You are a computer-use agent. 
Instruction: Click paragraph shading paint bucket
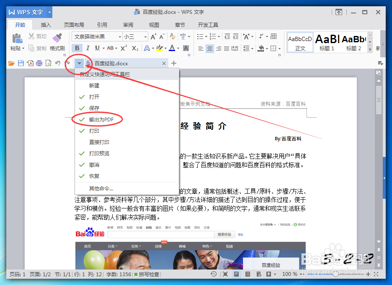point(261,48)
